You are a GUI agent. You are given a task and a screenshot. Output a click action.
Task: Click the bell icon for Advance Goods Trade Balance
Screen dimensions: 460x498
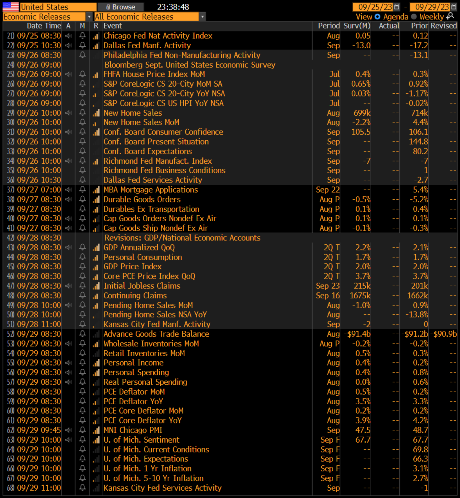(82, 334)
